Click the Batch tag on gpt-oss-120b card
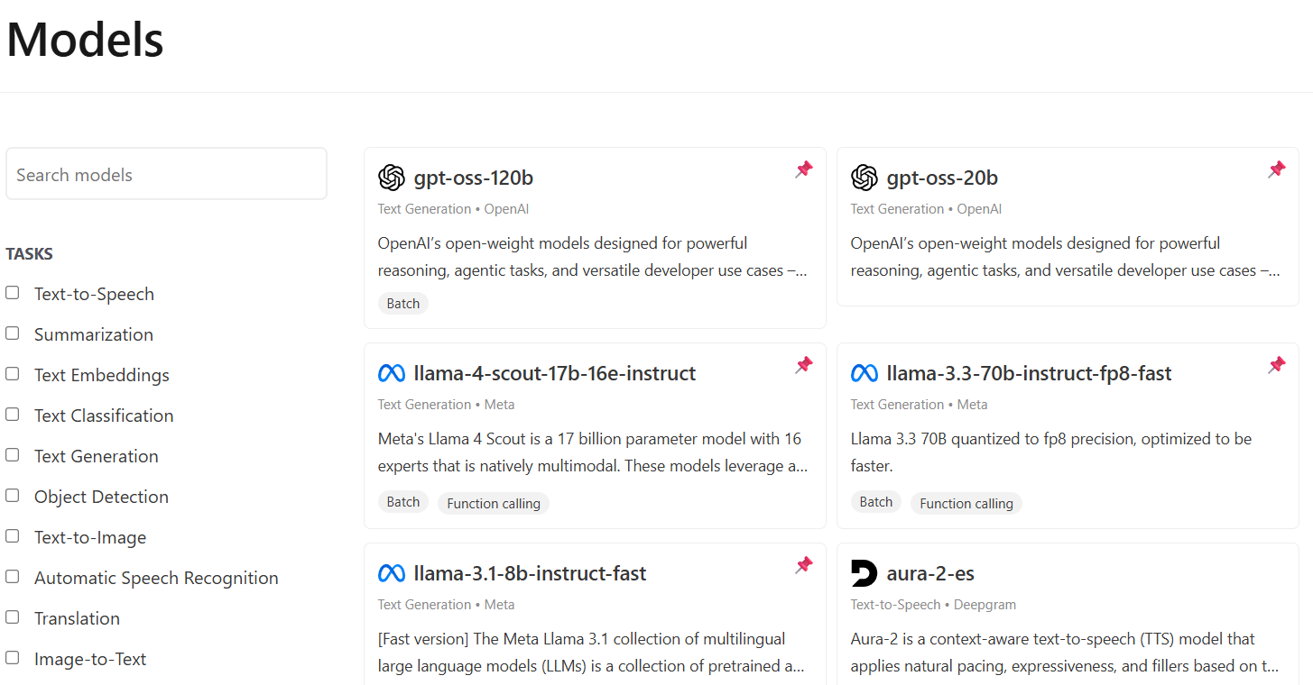Image resolution: width=1313 pixels, height=685 pixels. point(403,303)
